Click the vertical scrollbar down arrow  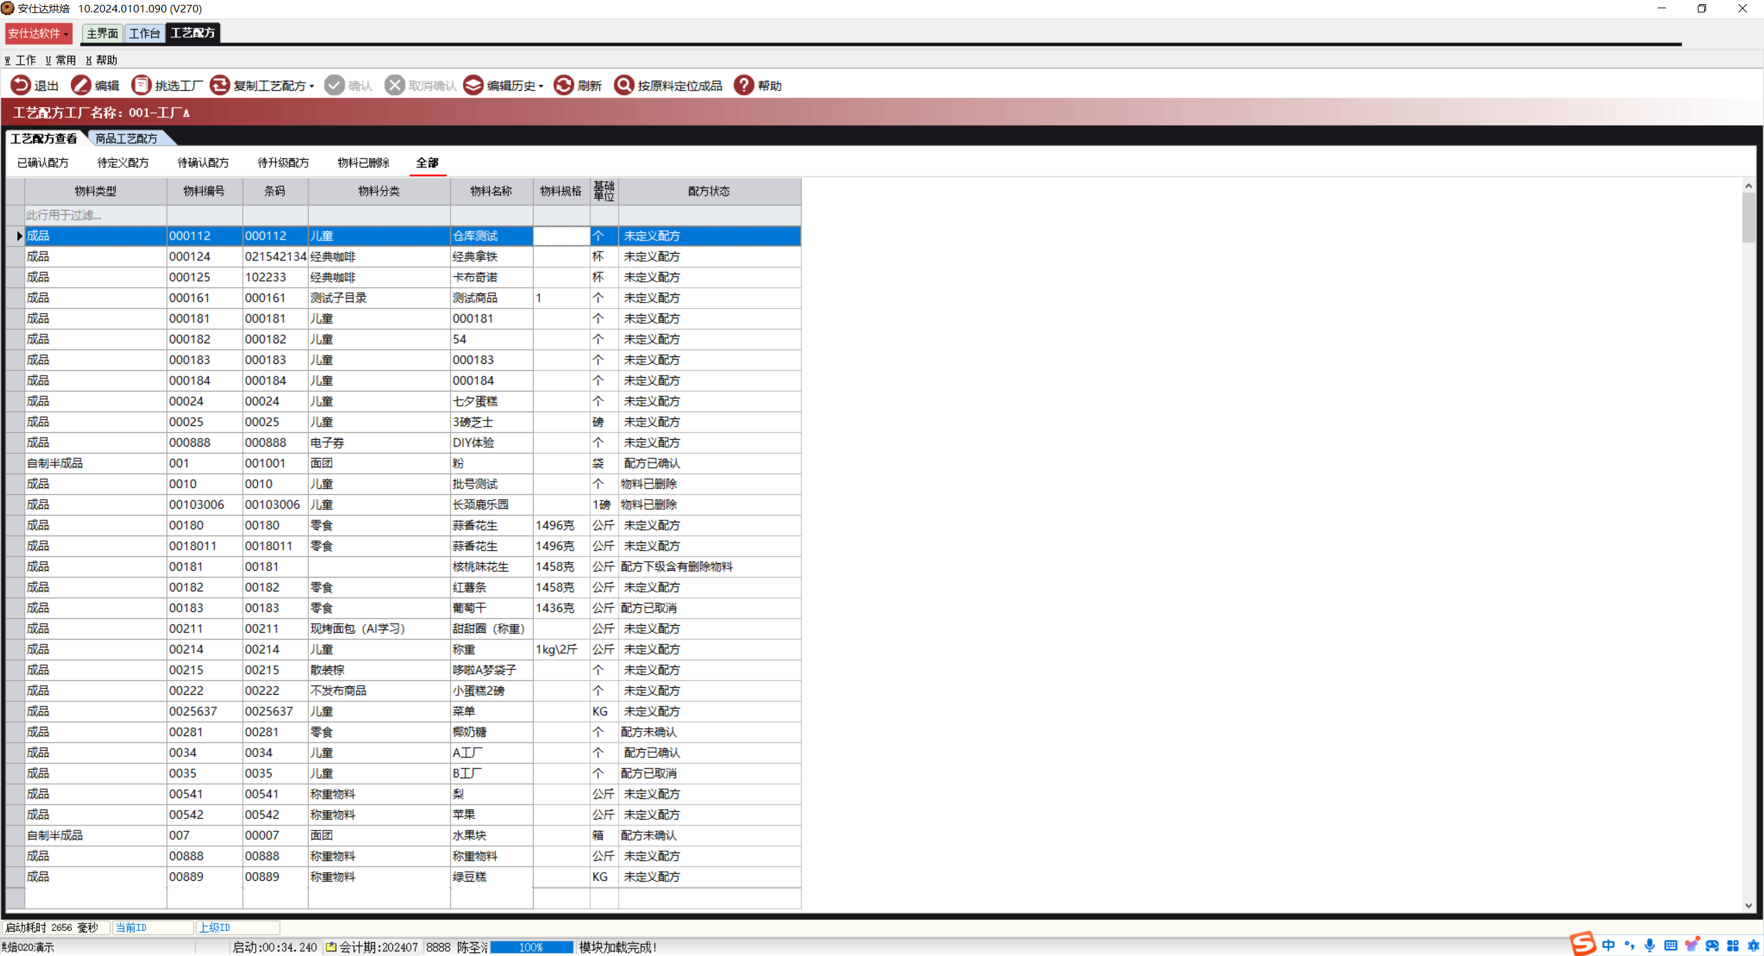pos(1747,906)
